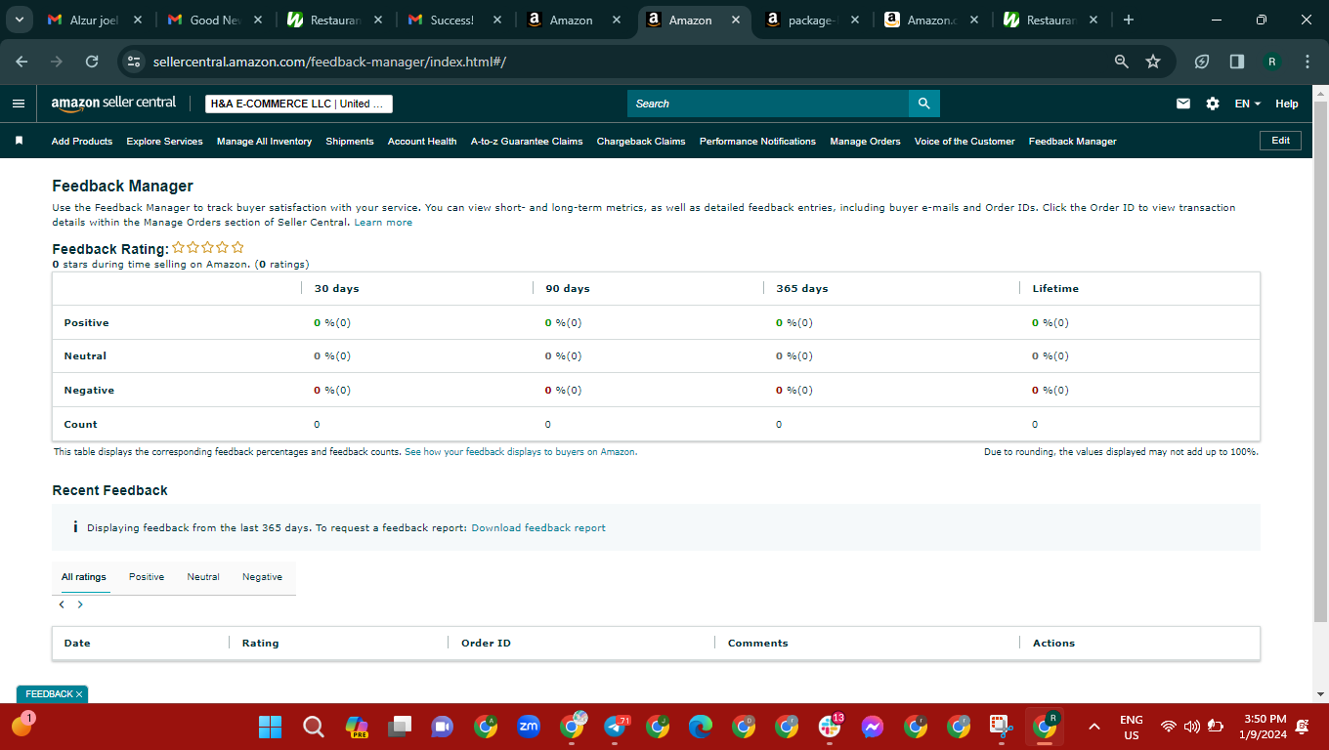Image resolution: width=1329 pixels, height=750 pixels.
Task: Open Voice of the Customer
Action: (x=965, y=142)
